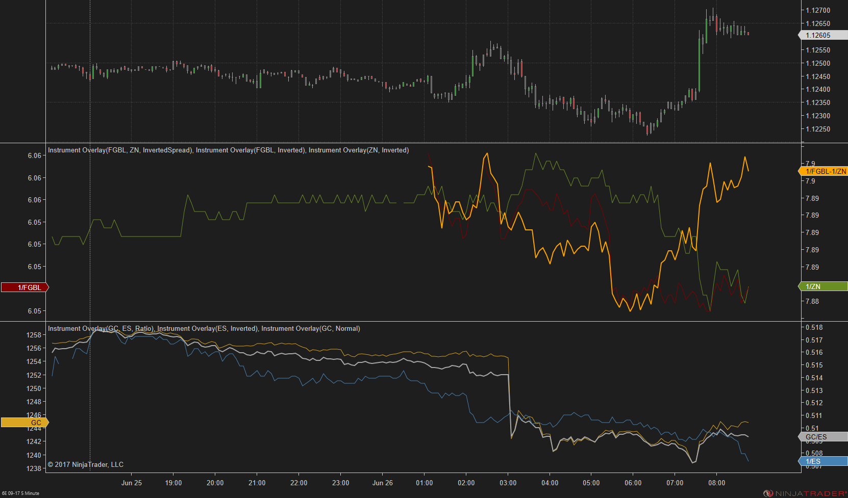Click the 1/FGBL dark red marker
The height and width of the screenshot is (498, 848).
pos(25,287)
